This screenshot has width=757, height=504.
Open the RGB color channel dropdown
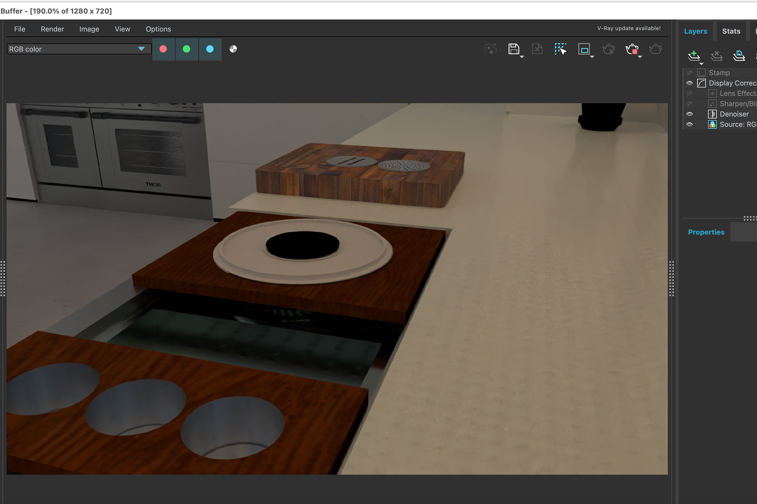pos(79,49)
